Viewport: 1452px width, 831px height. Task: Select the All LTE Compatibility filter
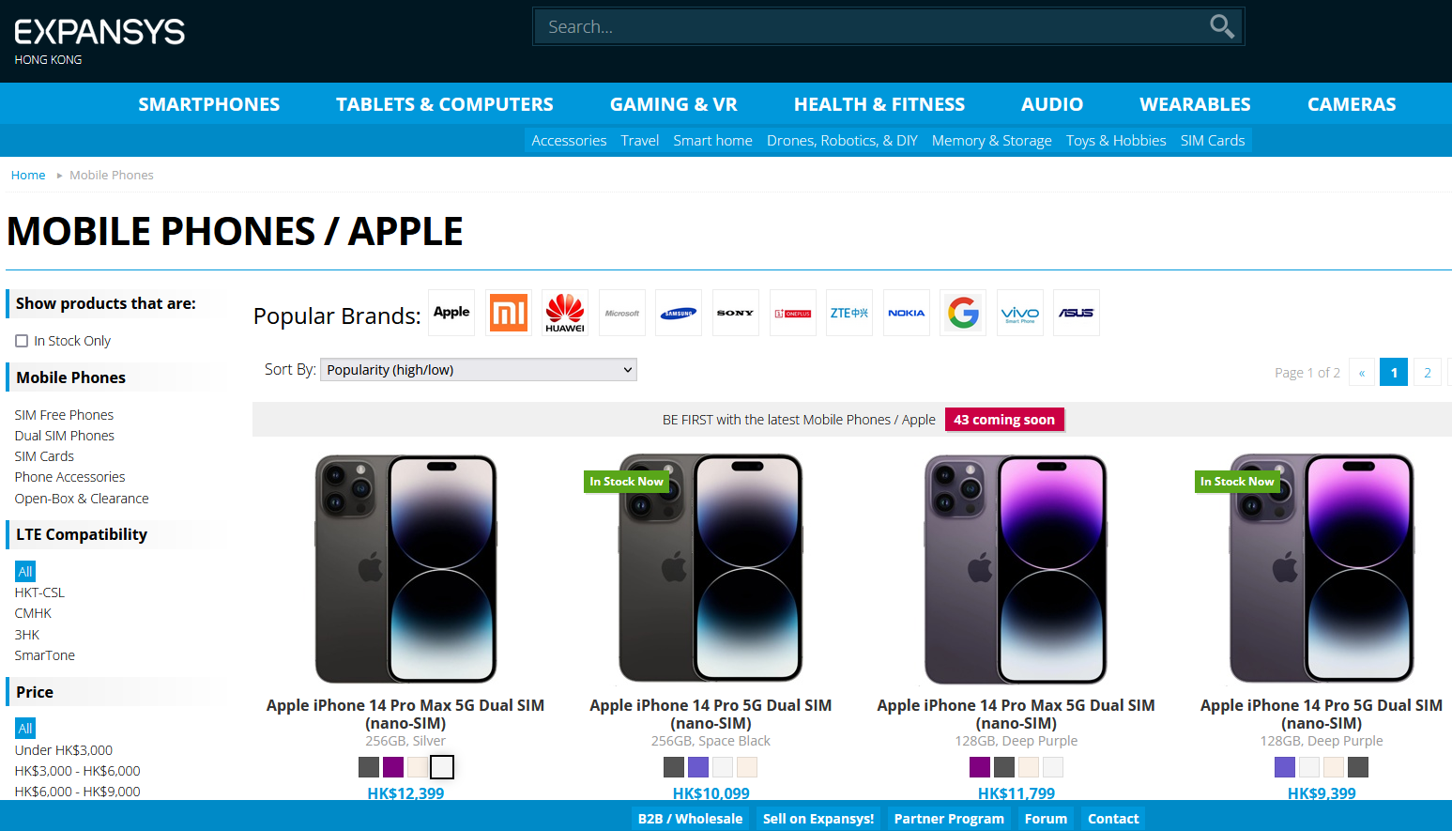25,571
